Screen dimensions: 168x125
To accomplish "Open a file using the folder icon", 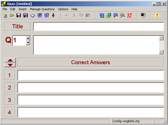I will click(x=12, y=16).
